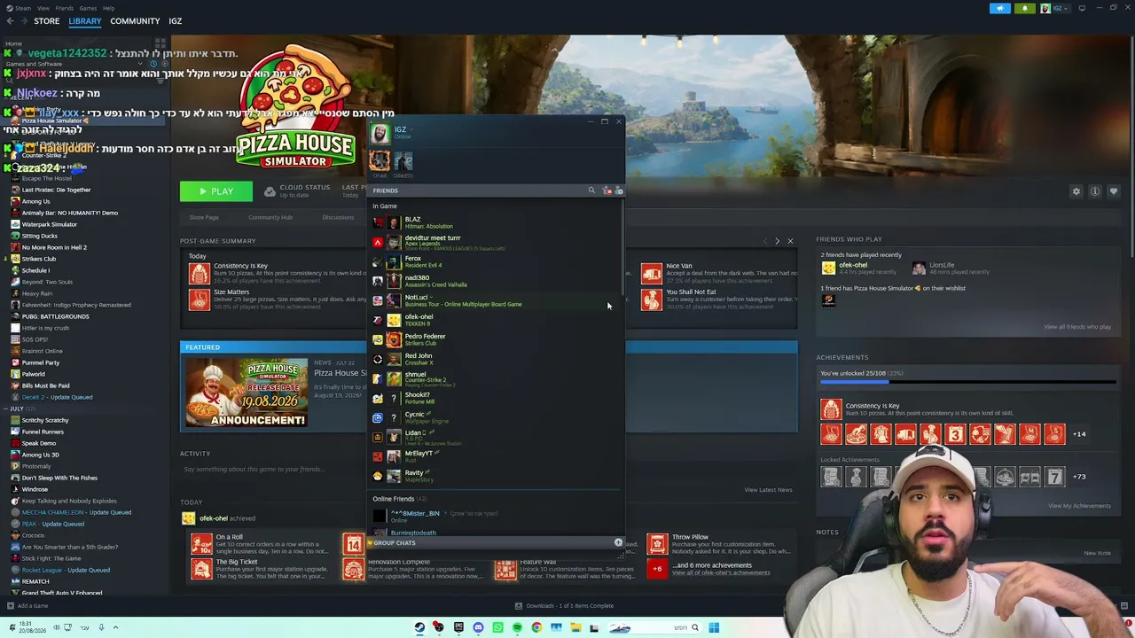Switch to the STORE tab

pyautogui.click(x=46, y=21)
